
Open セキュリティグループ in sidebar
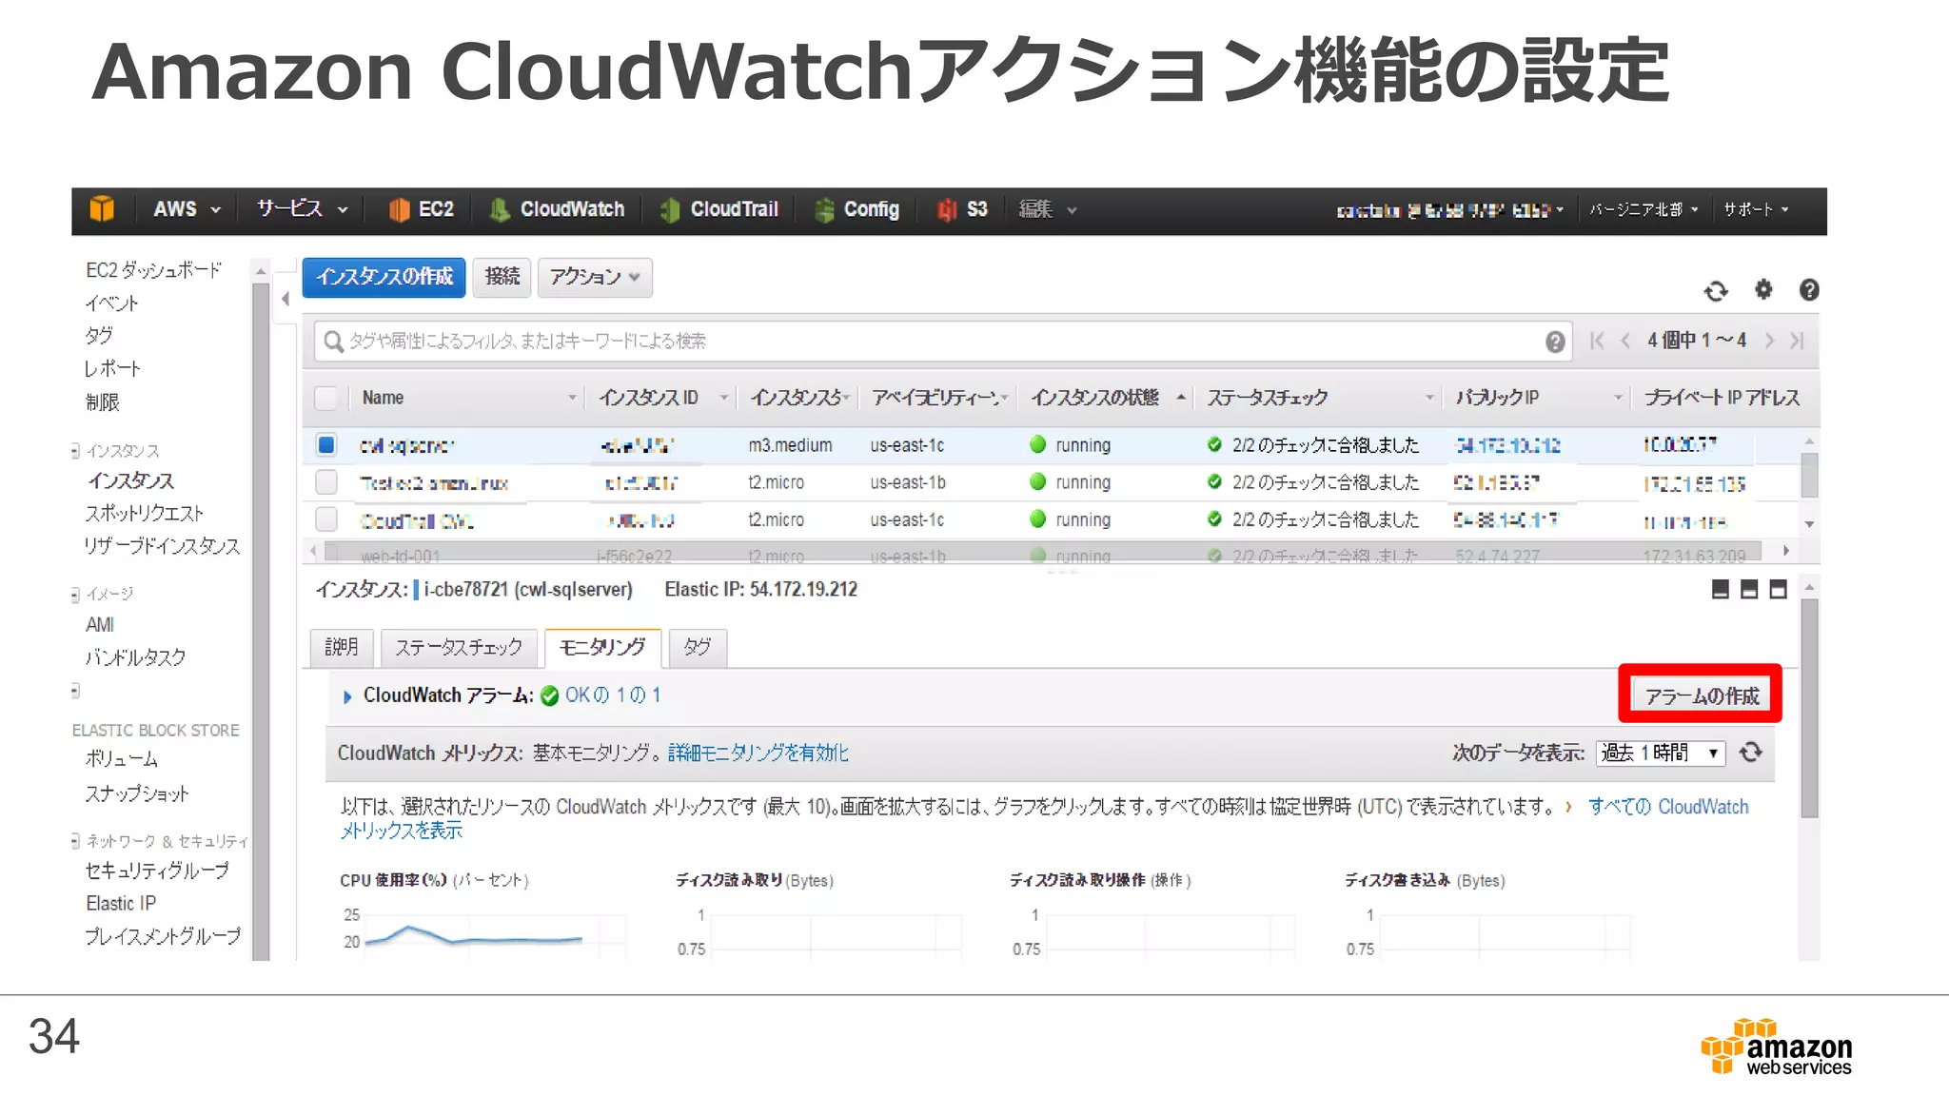coord(156,871)
